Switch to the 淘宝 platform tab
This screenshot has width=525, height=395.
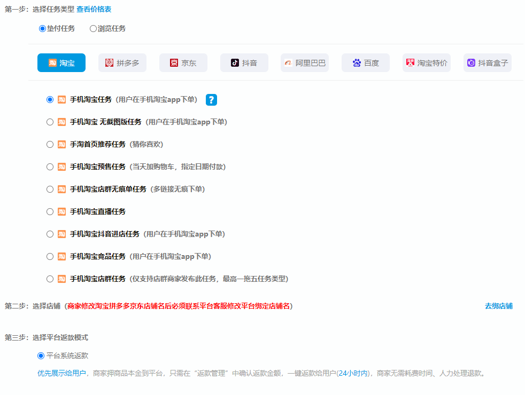61,63
